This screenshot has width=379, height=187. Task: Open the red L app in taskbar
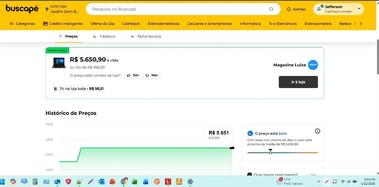coord(168,182)
